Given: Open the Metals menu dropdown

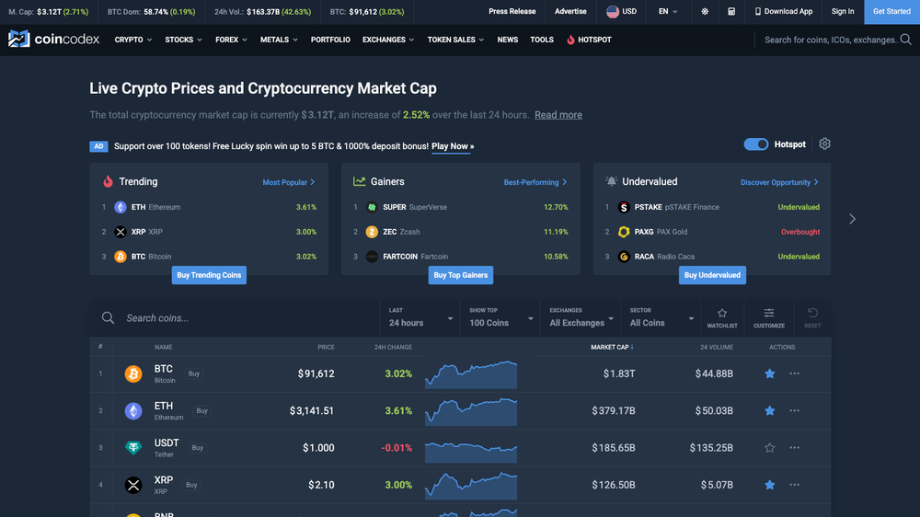Looking at the screenshot, I should click(279, 40).
